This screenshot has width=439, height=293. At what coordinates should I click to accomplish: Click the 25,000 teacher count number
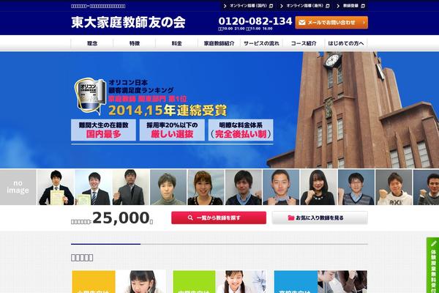(x=121, y=218)
